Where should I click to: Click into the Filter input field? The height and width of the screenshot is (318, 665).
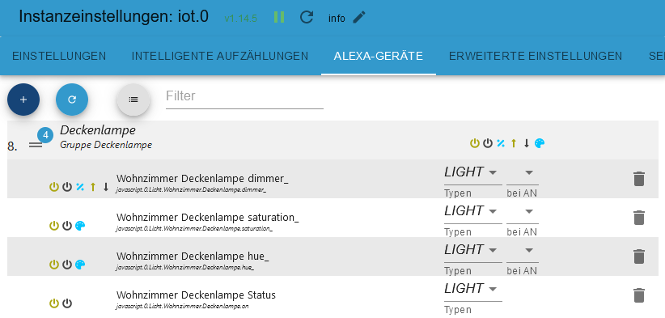[x=244, y=96]
